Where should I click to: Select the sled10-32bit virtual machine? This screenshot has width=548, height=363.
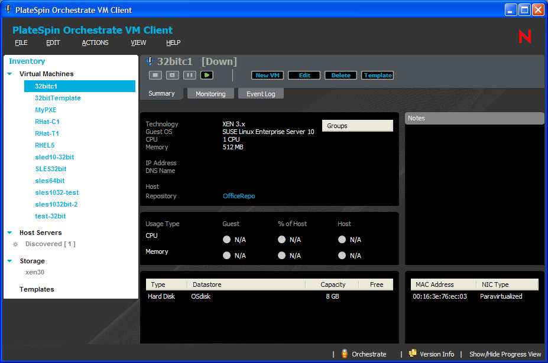(x=54, y=157)
